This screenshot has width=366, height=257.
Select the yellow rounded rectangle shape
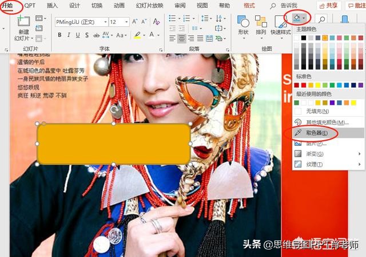(x=114, y=144)
